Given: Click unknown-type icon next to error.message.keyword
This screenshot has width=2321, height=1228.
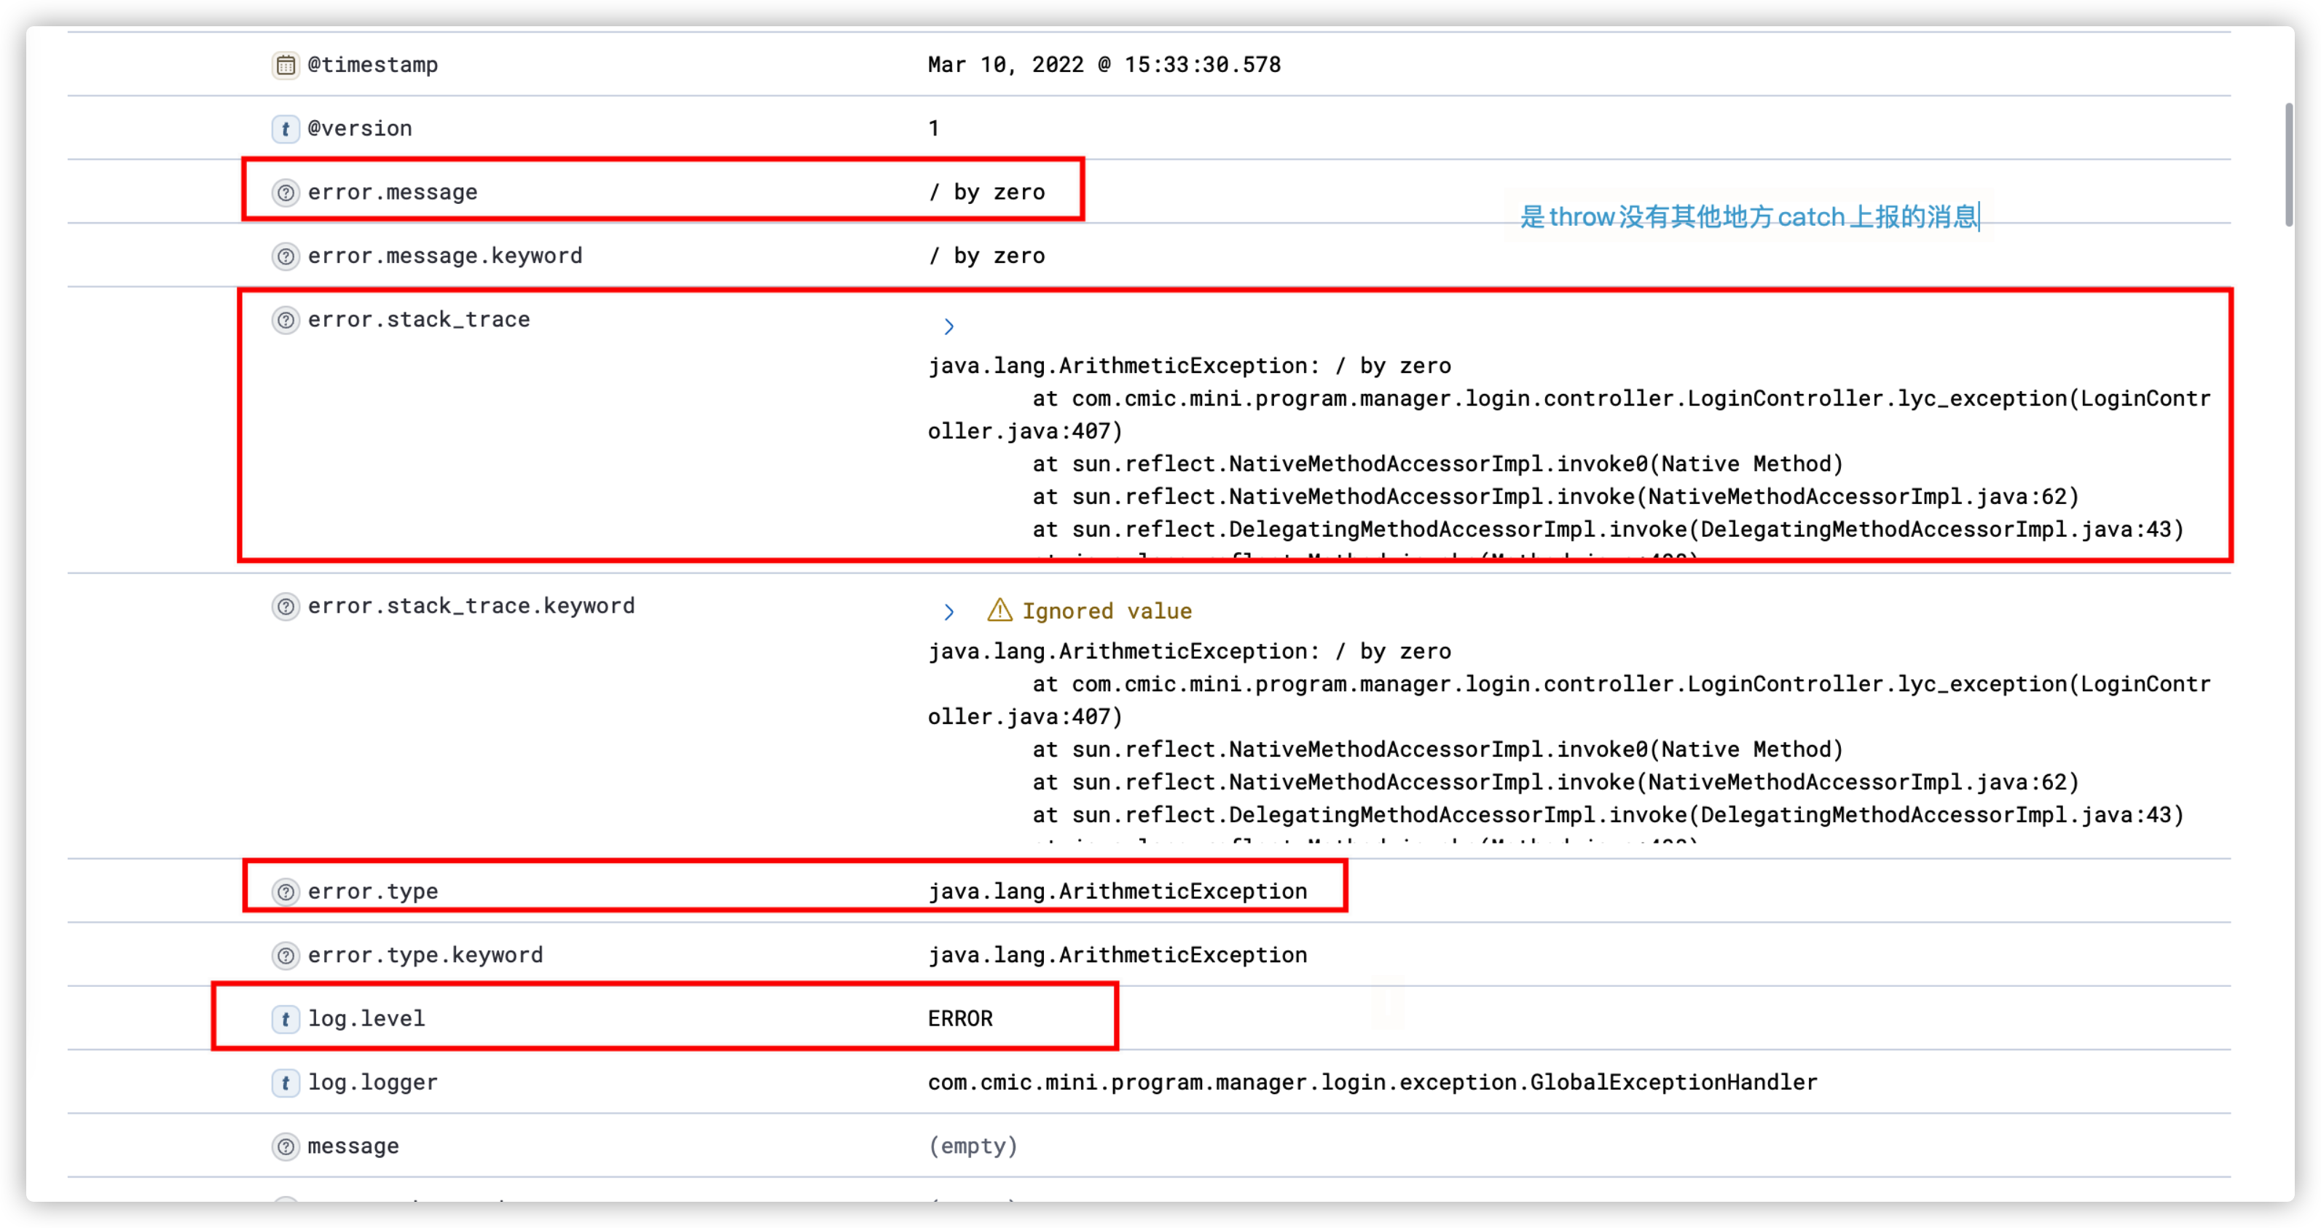Looking at the screenshot, I should (x=286, y=257).
